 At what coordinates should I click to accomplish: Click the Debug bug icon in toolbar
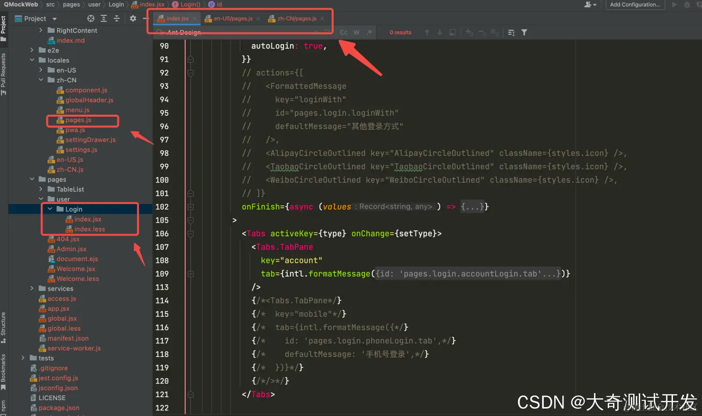click(x=687, y=5)
